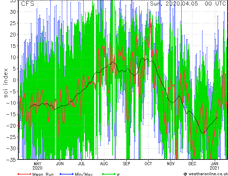The height and width of the screenshot is (176, 228).
Task: Click the -30 value on y-axis
Action: coord(12,148)
